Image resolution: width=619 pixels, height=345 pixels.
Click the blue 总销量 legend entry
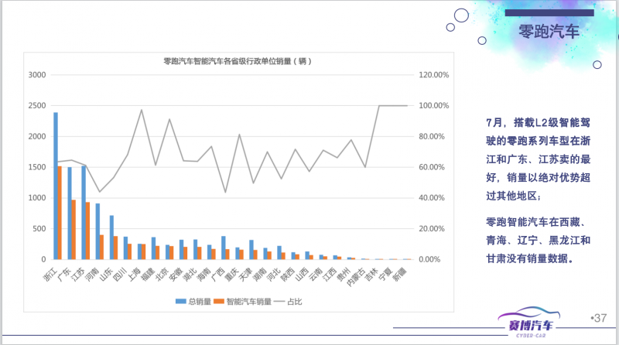coord(193,302)
